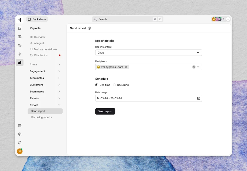Click the Schedule heading

point(102,79)
